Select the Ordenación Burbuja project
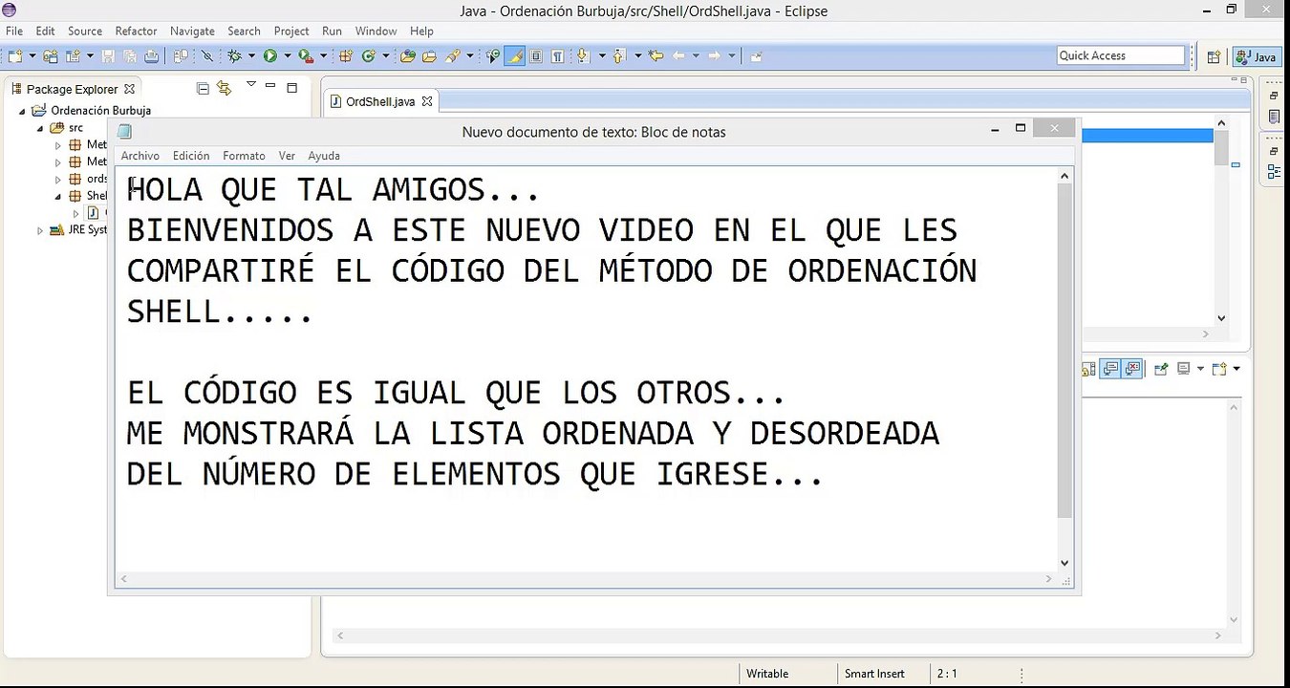1290x688 pixels. click(x=100, y=111)
